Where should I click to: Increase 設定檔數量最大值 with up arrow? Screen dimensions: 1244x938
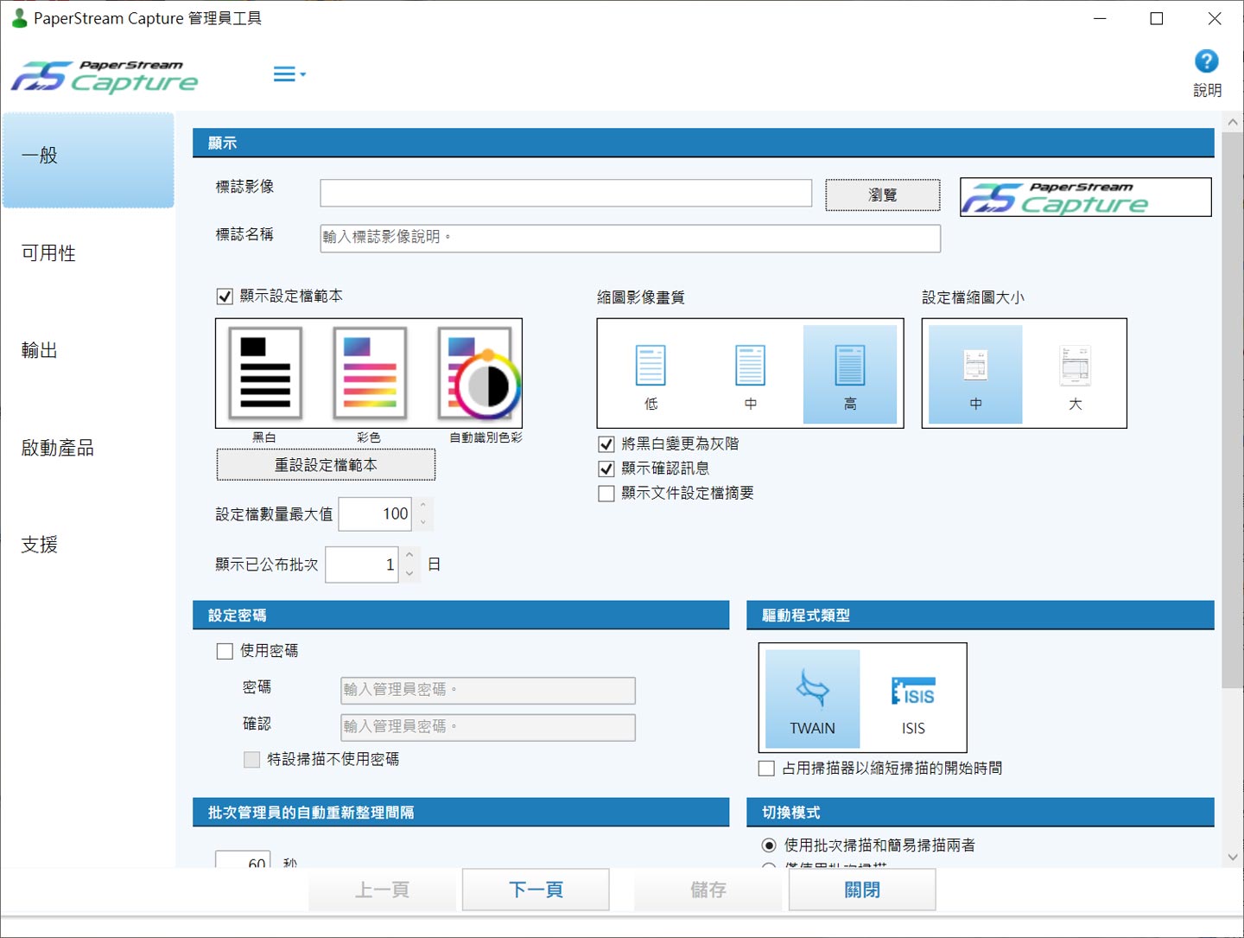click(x=422, y=506)
